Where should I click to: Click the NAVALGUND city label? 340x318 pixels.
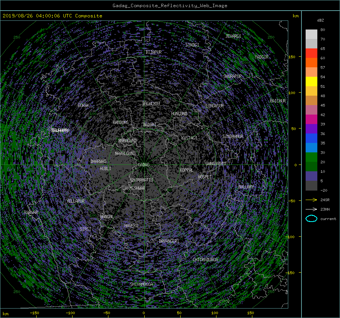(125, 154)
